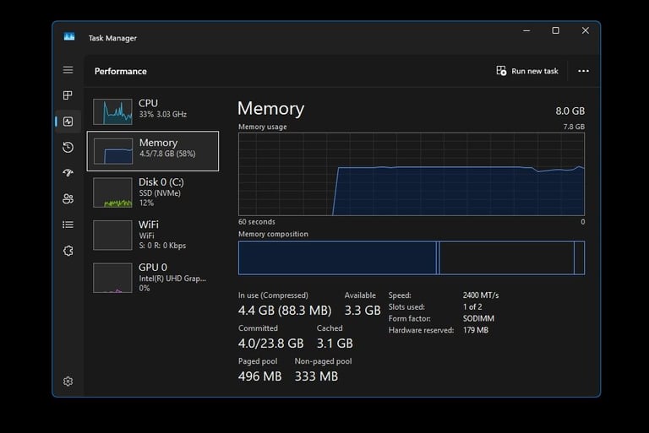649x433 pixels.
Task: Click the Speed value 2400 MT/s
Action: [x=481, y=295]
